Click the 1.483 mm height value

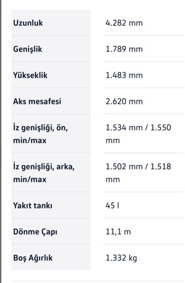coord(124,75)
